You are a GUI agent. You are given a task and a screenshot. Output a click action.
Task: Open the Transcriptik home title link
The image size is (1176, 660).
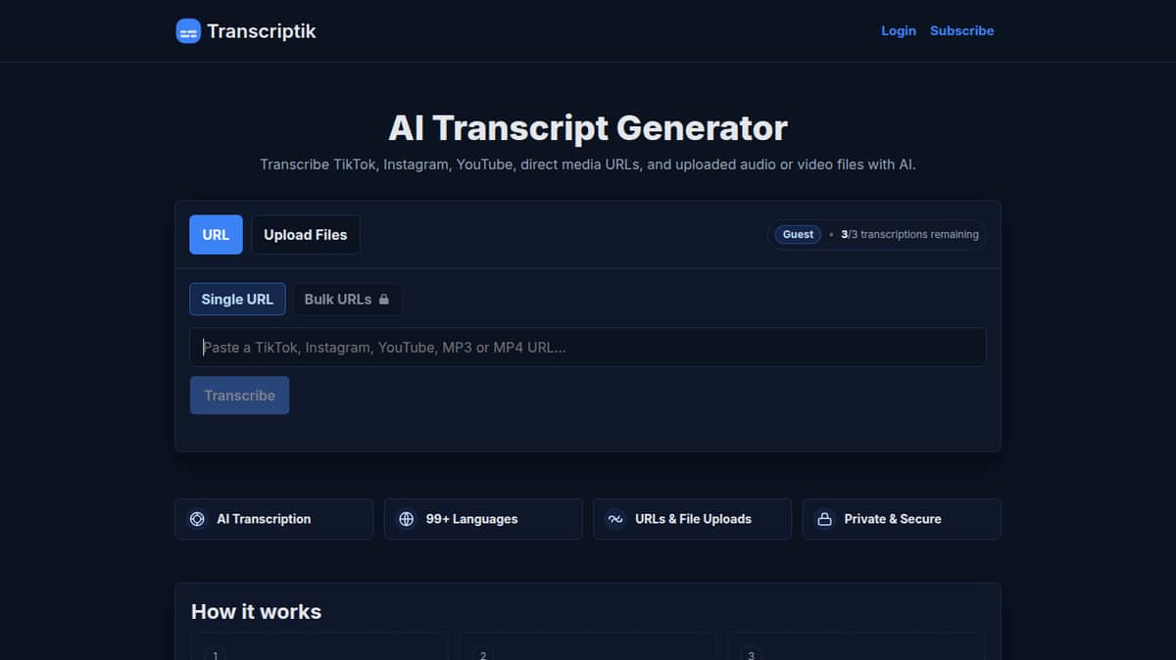coord(262,31)
